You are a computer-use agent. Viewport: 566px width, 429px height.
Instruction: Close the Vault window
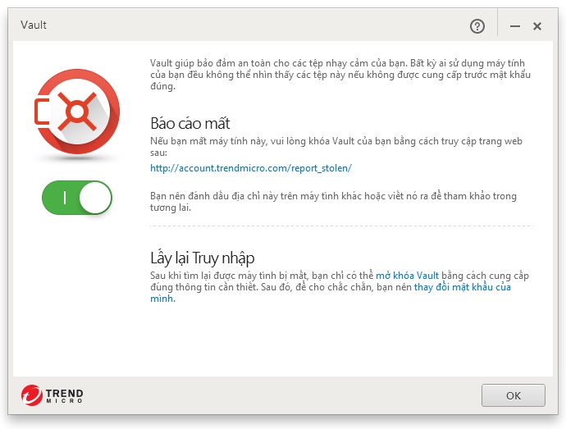point(537,26)
